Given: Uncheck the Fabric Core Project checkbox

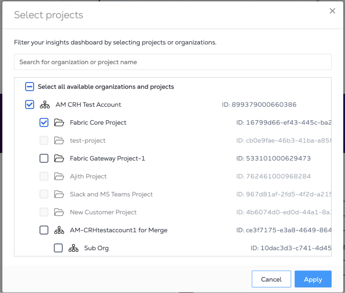Looking at the screenshot, I should pyautogui.click(x=44, y=122).
